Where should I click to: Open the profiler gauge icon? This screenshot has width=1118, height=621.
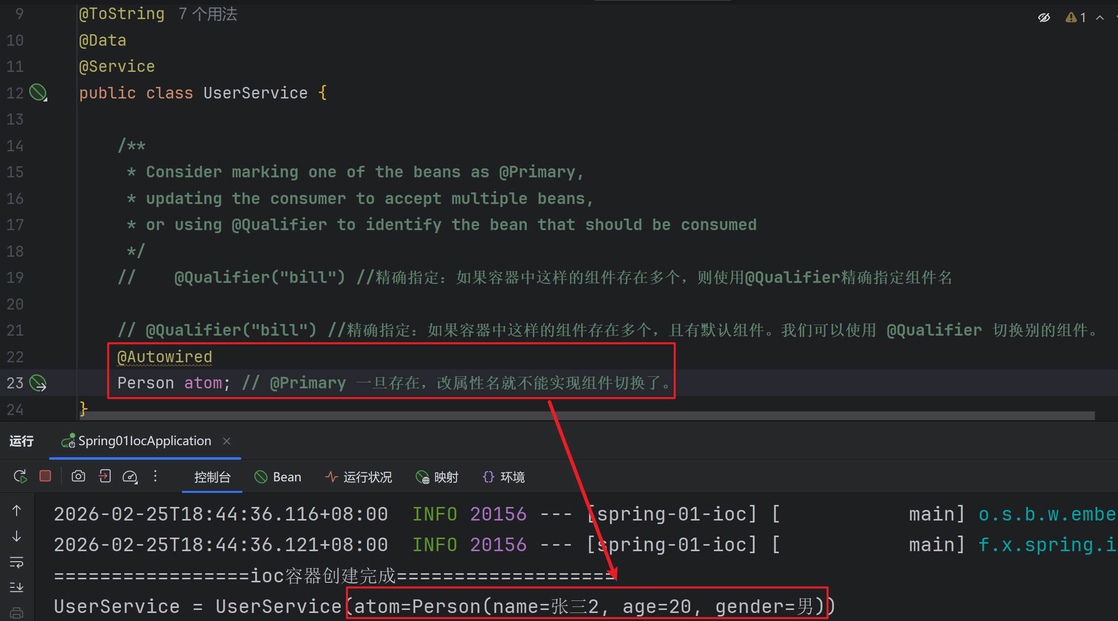(130, 476)
